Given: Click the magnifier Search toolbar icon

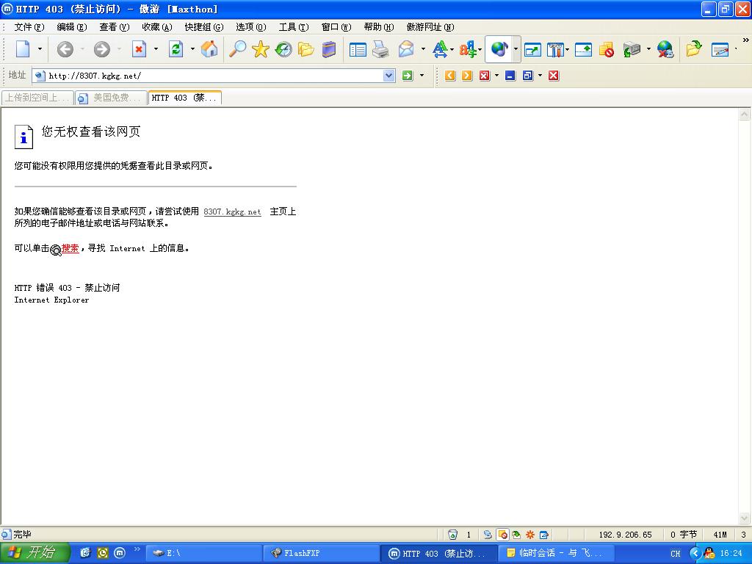Looking at the screenshot, I should click(x=237, y=49).
